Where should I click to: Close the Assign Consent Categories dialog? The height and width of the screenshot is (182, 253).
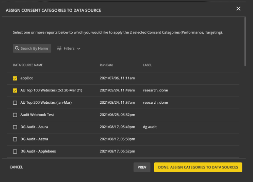pyautogui.click(x=238, y=9)
